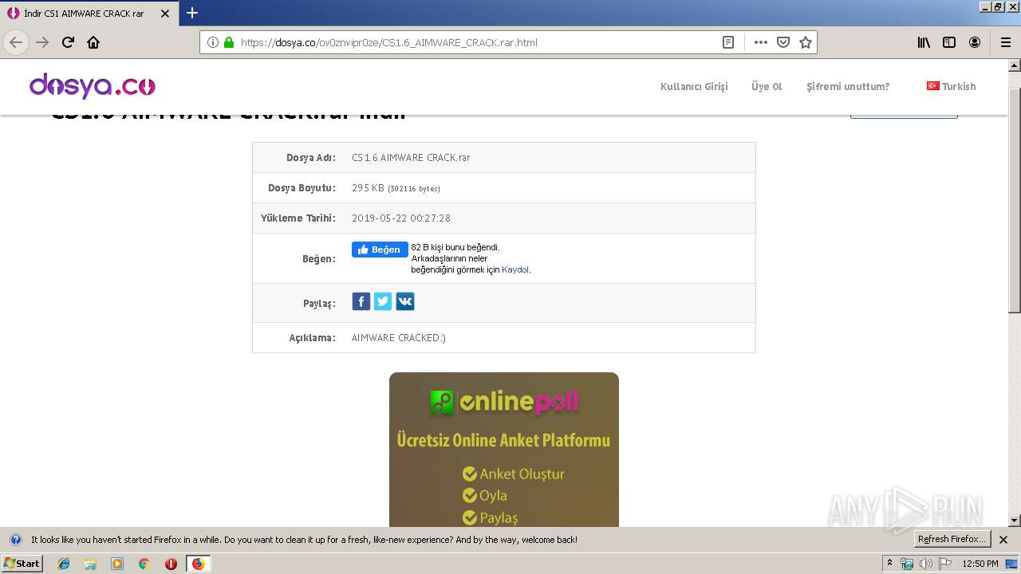Image resolution: width=1021 pixels, height=574 pixels.
Task: Click the scrollbar down arrow
Action: pos(1015,521)
